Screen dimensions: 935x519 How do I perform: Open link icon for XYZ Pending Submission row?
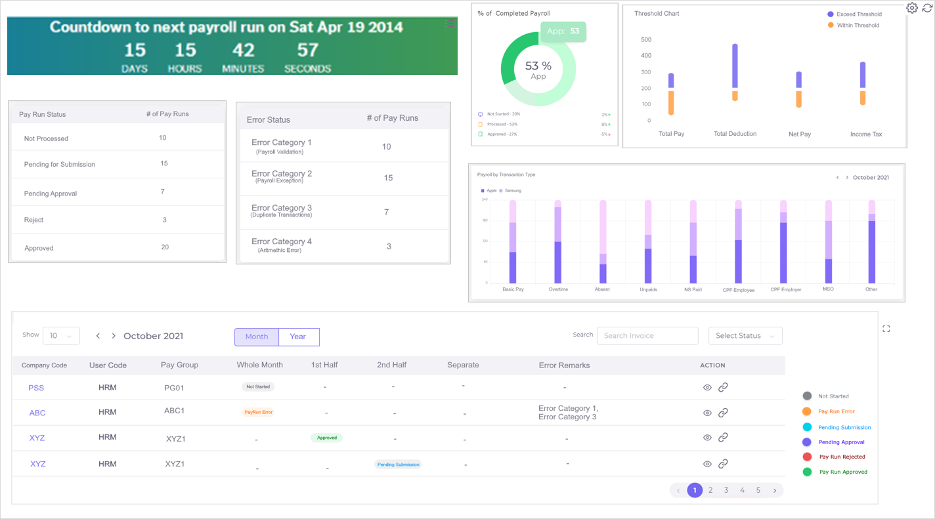[723, 463]
